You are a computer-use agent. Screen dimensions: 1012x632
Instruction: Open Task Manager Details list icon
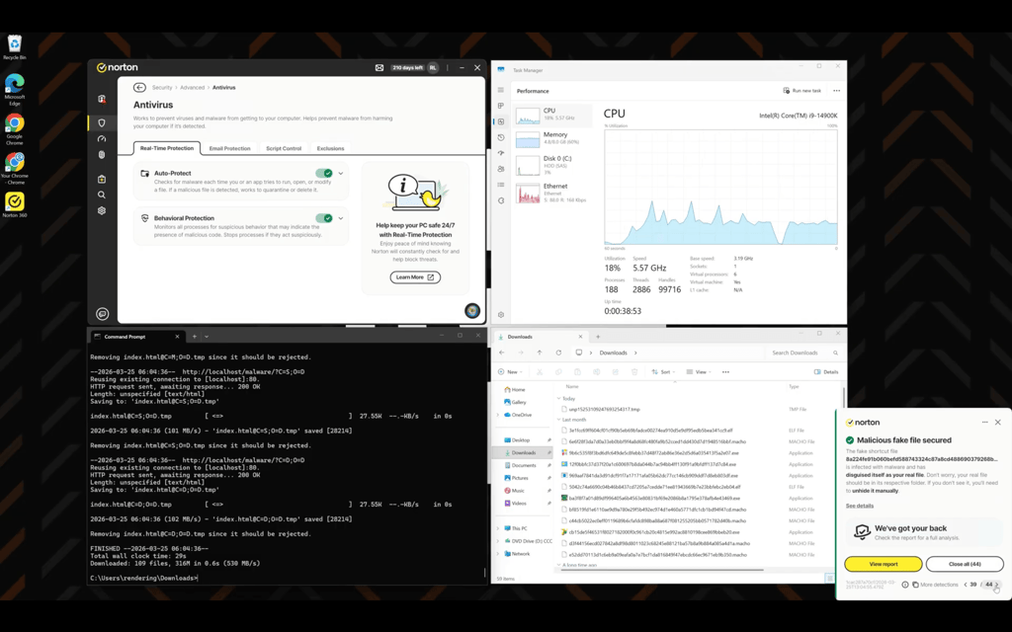[501, 185]
